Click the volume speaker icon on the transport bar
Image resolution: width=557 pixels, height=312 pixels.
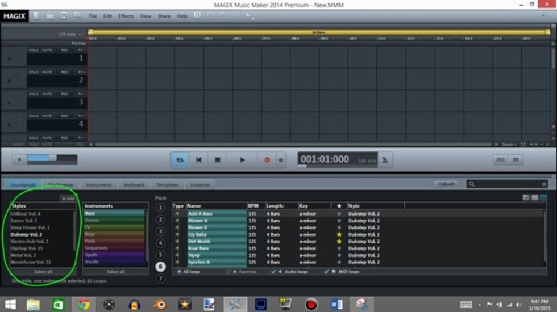(19, 159)
